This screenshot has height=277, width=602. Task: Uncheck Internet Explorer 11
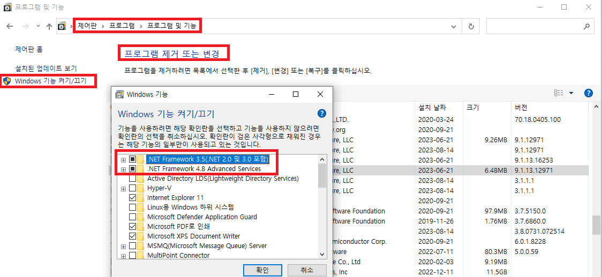pyautogui.click(x=132, y=198)
